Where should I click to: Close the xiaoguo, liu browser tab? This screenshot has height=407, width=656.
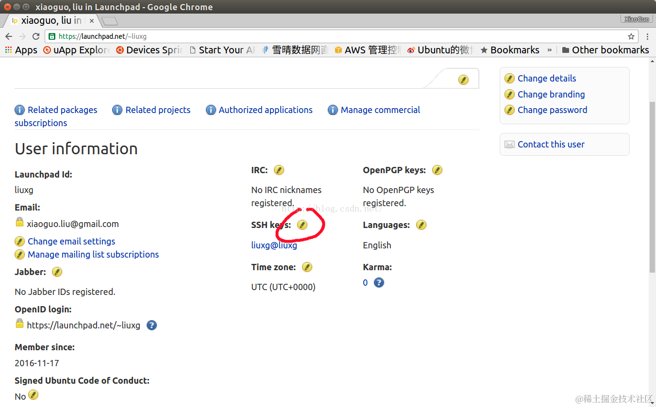pyautogui.click(x=92, y=21)
